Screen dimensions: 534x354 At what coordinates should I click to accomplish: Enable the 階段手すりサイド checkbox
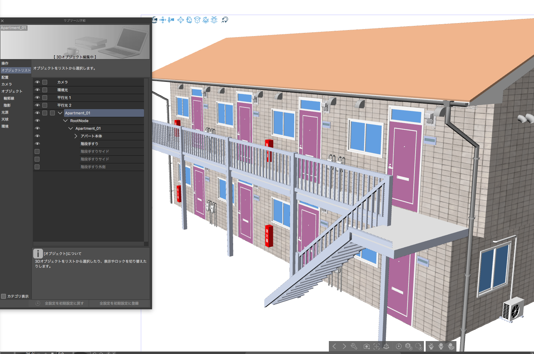coord(37,151)
